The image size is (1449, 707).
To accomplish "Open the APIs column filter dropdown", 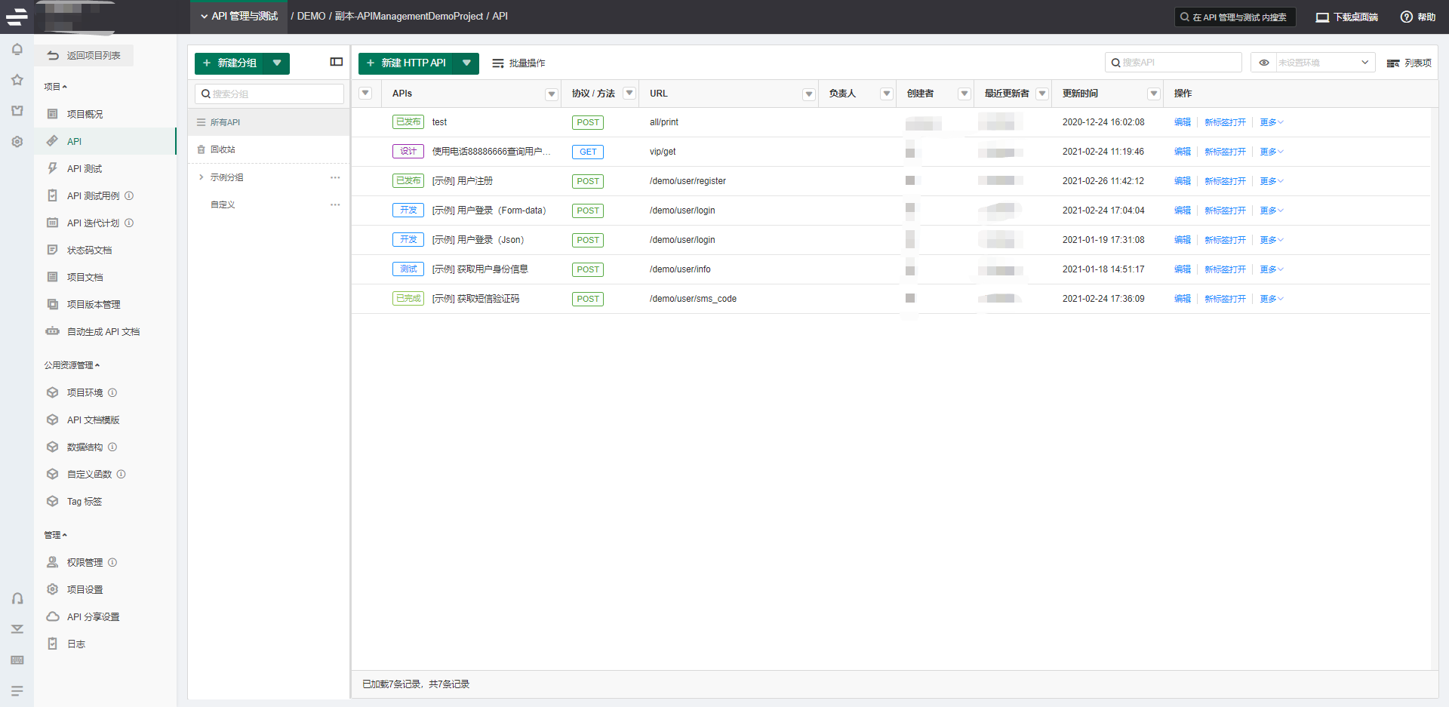I will click(552, 94).
